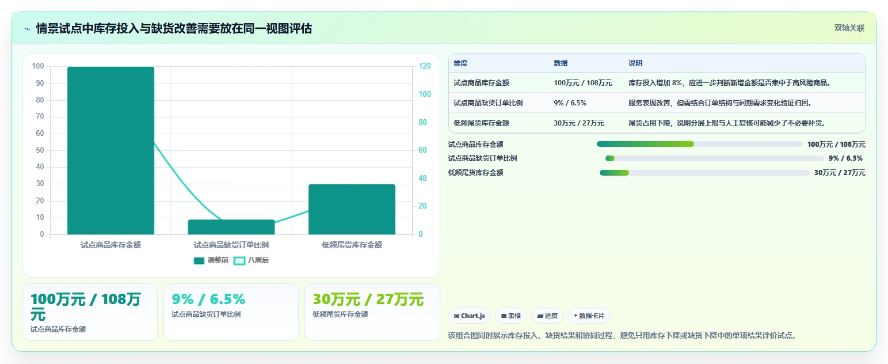Click the 双轴关联 label in header

tap(849, 28)
